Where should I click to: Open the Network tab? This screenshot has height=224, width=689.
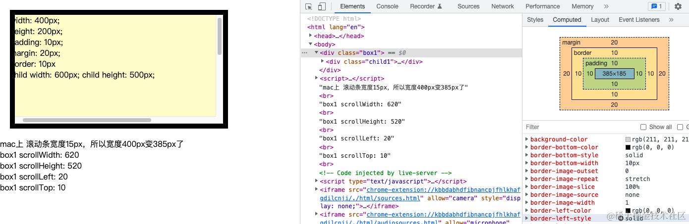pyautogui.click(x=503, y=6)
